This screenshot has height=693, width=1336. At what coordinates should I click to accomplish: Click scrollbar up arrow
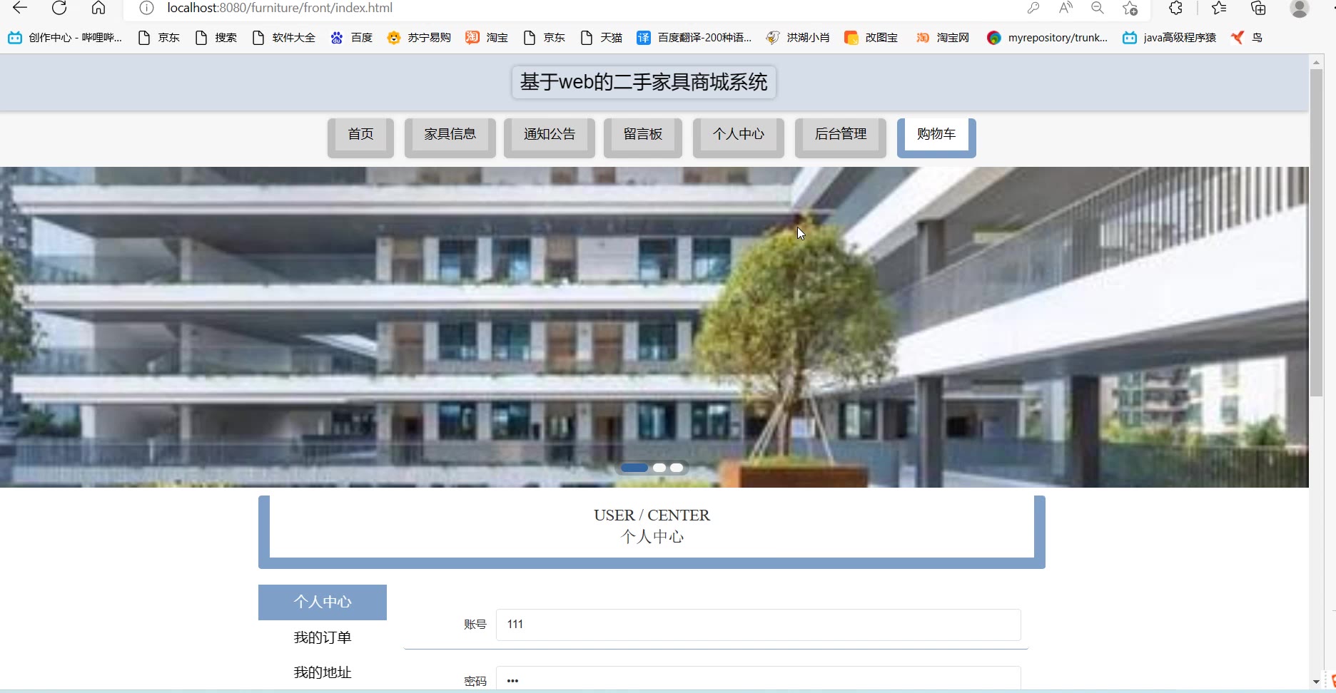click(1317, 63)
